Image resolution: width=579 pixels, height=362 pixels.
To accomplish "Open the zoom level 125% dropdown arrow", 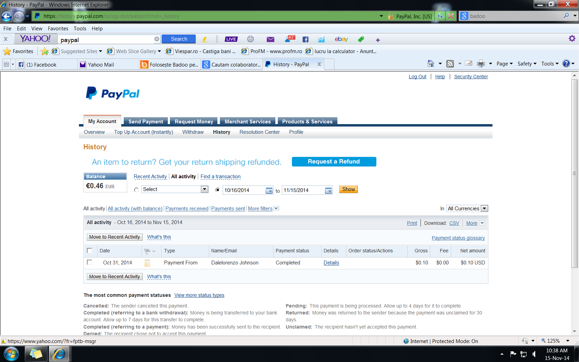I will 568,341.
